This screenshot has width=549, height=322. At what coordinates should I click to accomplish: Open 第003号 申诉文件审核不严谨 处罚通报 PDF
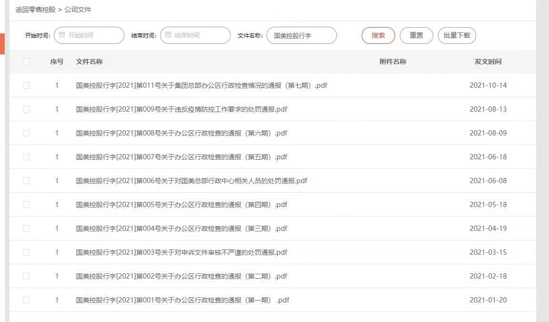[x=182, y=252]
